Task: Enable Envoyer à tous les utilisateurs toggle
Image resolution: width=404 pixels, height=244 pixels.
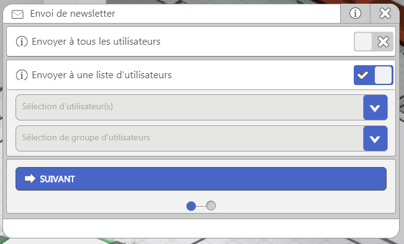Action: pos(374,42)
